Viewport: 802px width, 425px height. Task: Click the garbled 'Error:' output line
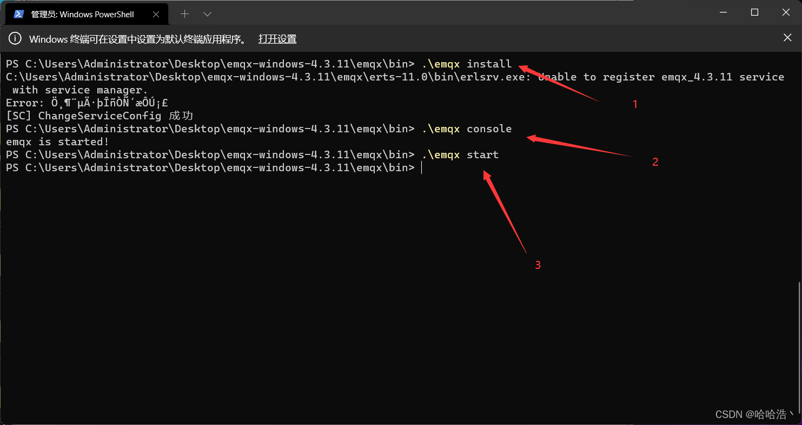click(x=87, y=103)
